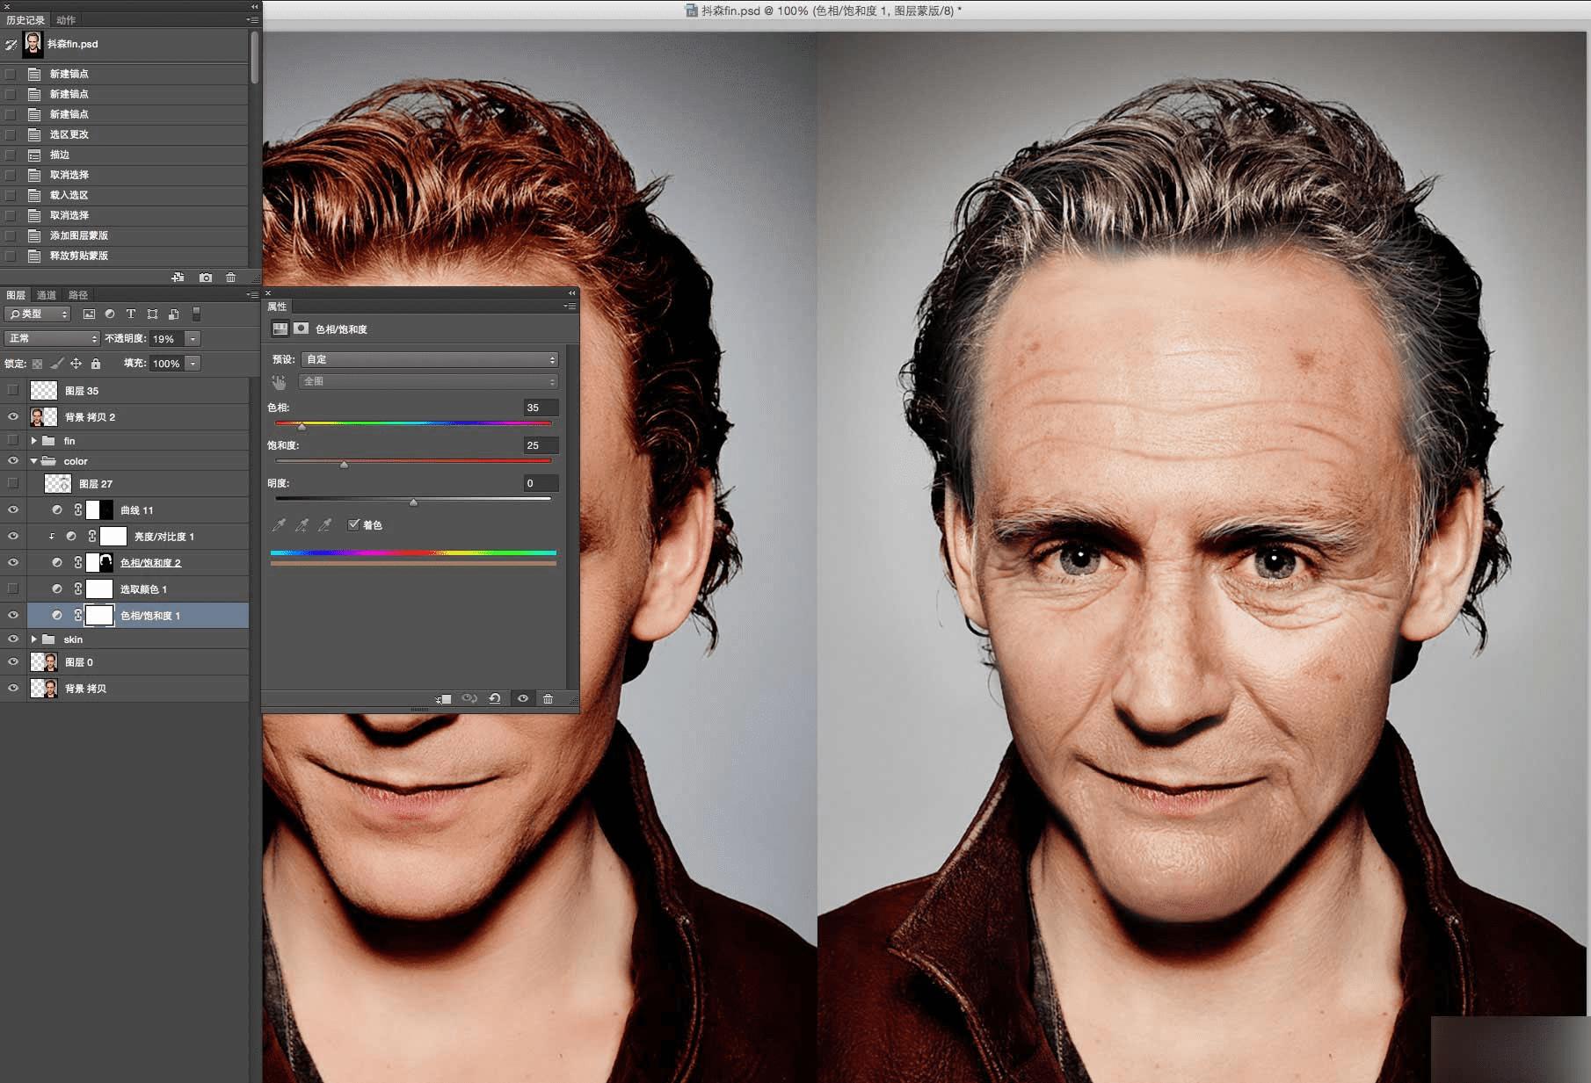Screen dimensions: 1591x1083
Task: Click the trash icon in history panel
Action: (230, 278)
